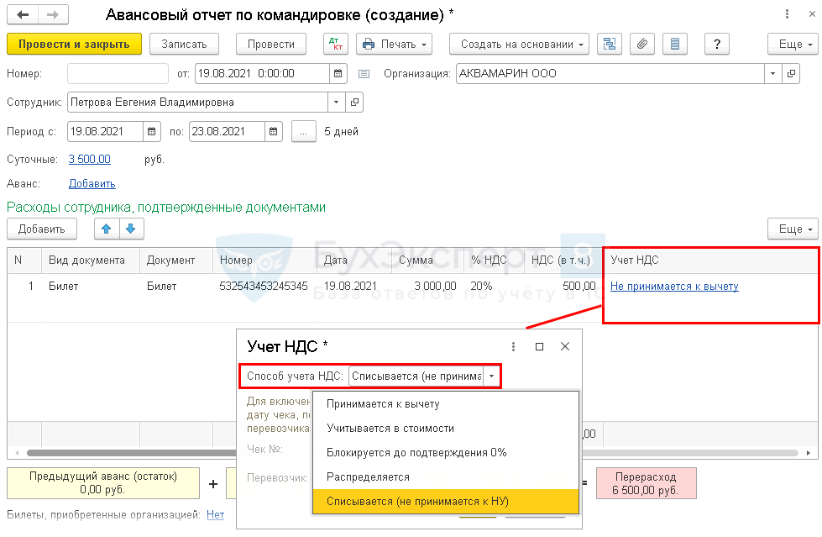Move row down with blue arrow
The width and height of the screenshot is (822, 537).
132,229
